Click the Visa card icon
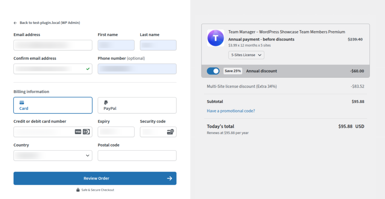This screenshot has width=385, height=199. tap(78, 132)
